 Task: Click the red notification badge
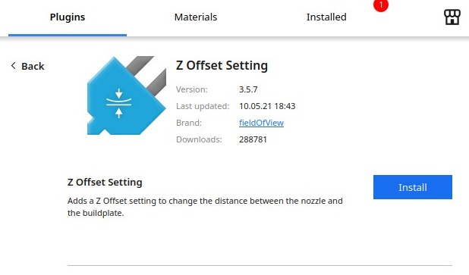pos(381,5)
